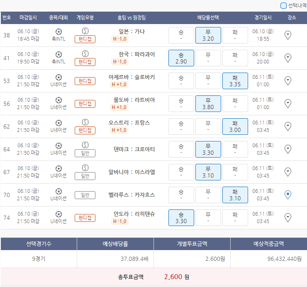Click 무 option for 안도라 : 리히텐슈
Screen dimensions: 307x287
(208, 218)
